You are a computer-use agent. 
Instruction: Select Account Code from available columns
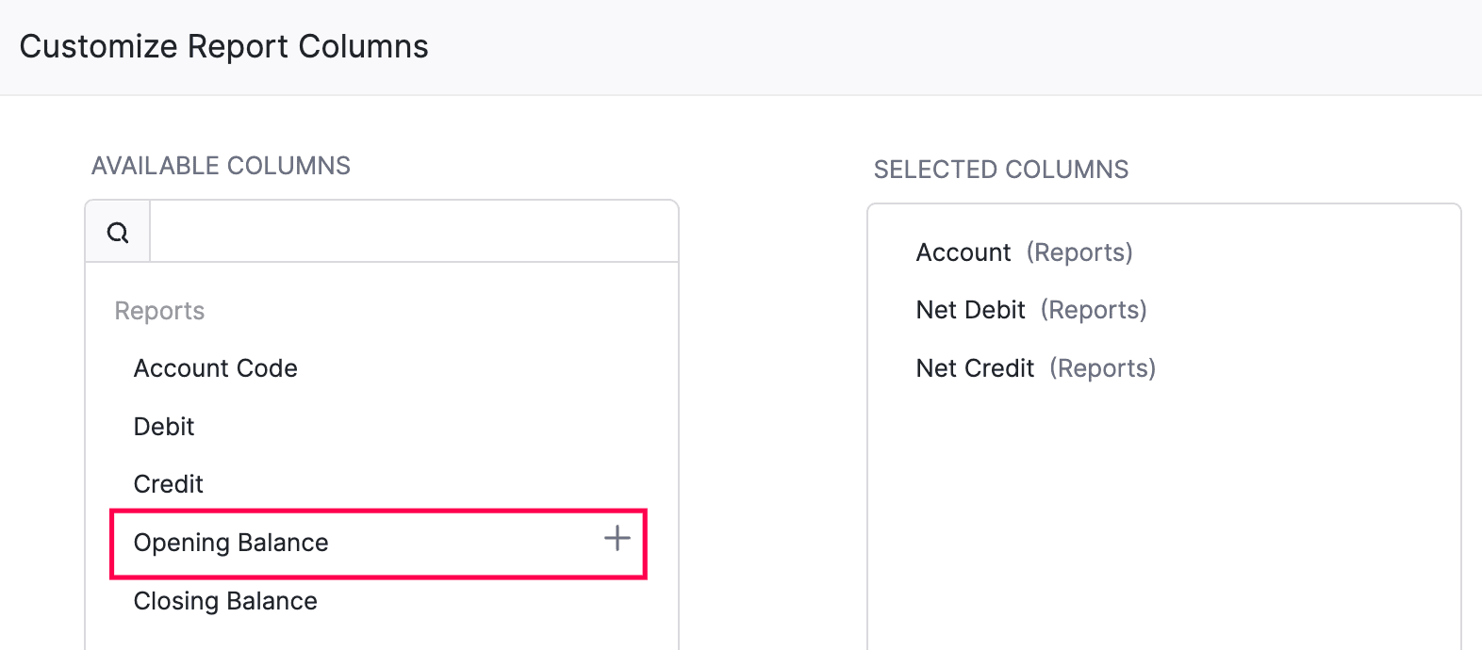215,367
